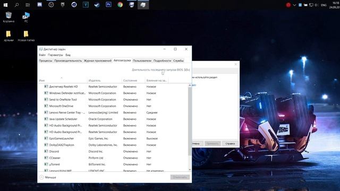
Task: Launch OBS Studio from the taskbar
Action: tap(51, 5)
